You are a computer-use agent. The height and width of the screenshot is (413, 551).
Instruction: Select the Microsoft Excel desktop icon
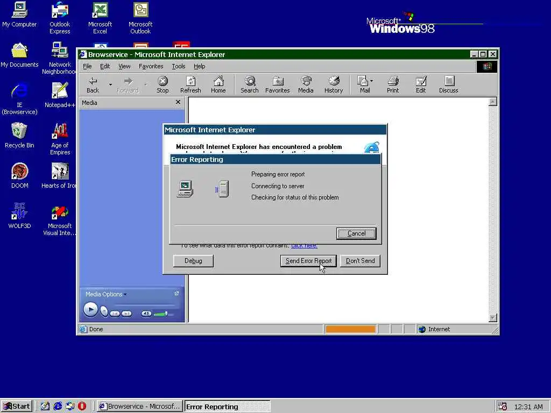tap(100, 18)
